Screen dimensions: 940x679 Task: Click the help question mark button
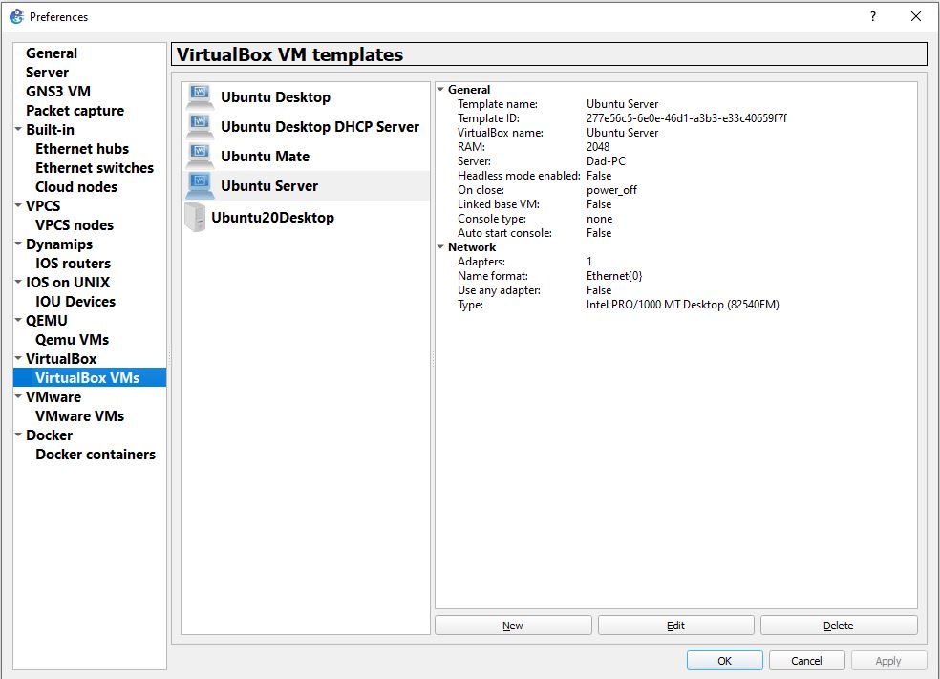click(873, 17)
